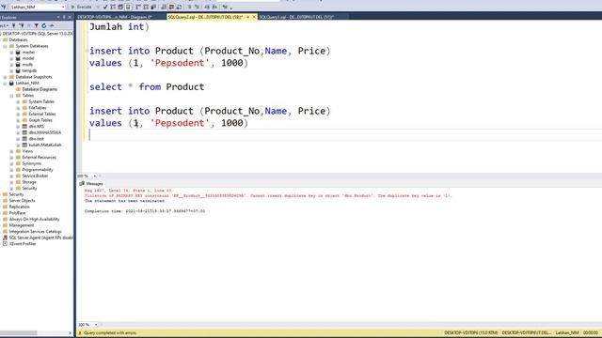Select the Replication folder

click(x=19, y=207)
